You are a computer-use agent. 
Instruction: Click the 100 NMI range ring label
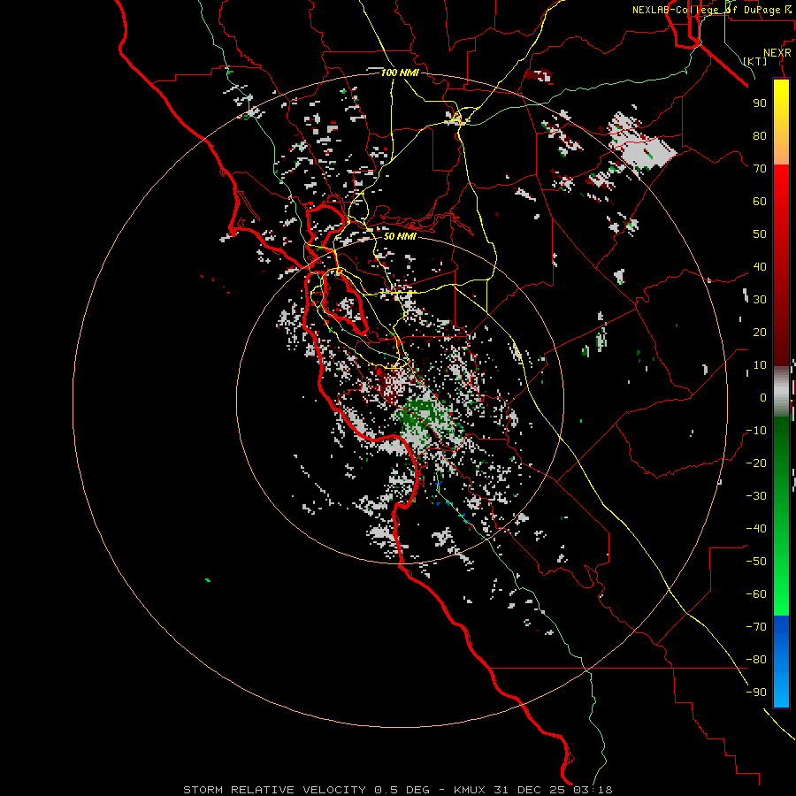pos(400,73)
